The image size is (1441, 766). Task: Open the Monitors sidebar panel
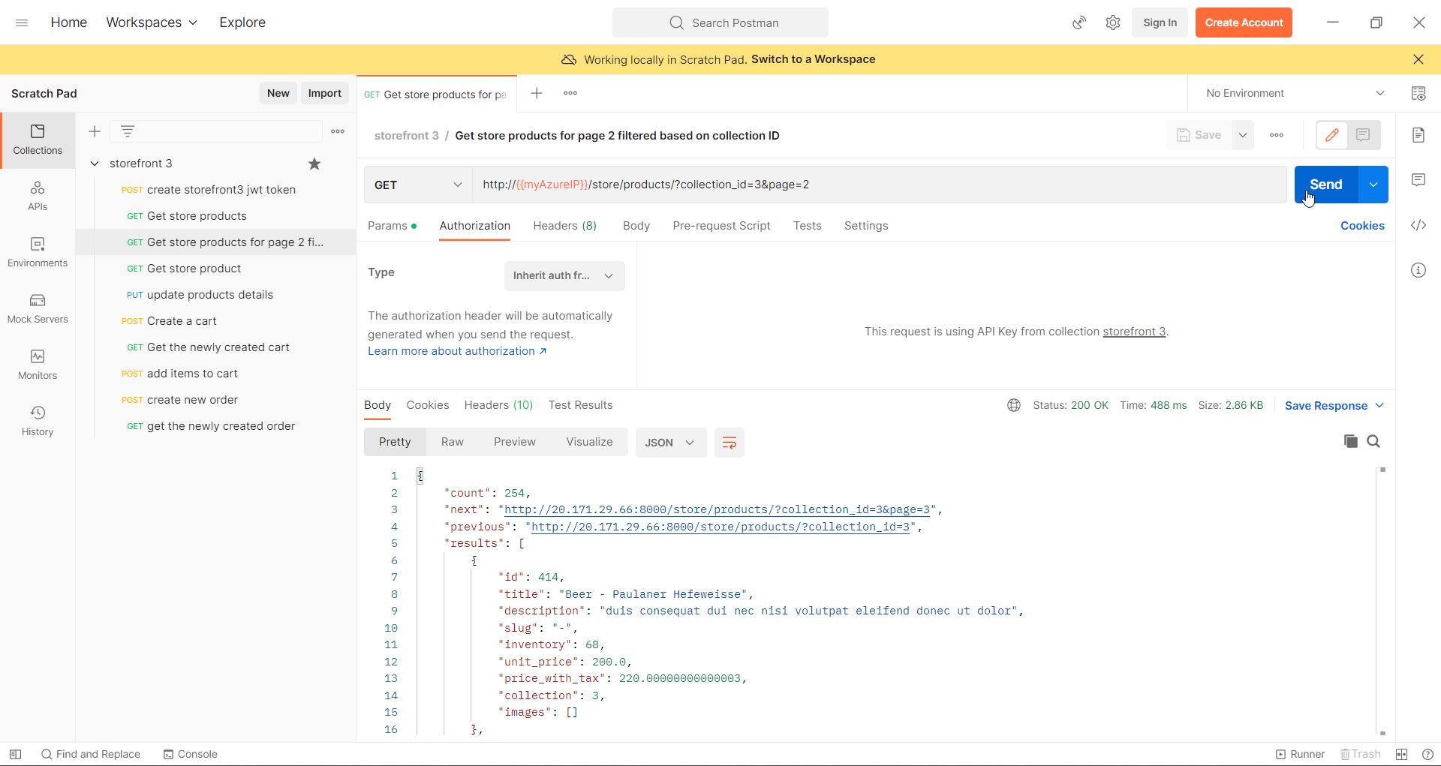point(38,365)
